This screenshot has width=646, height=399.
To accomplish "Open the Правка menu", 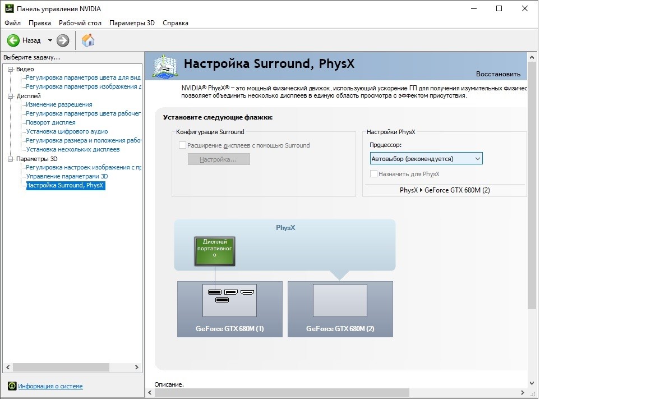I will (40, 23).
